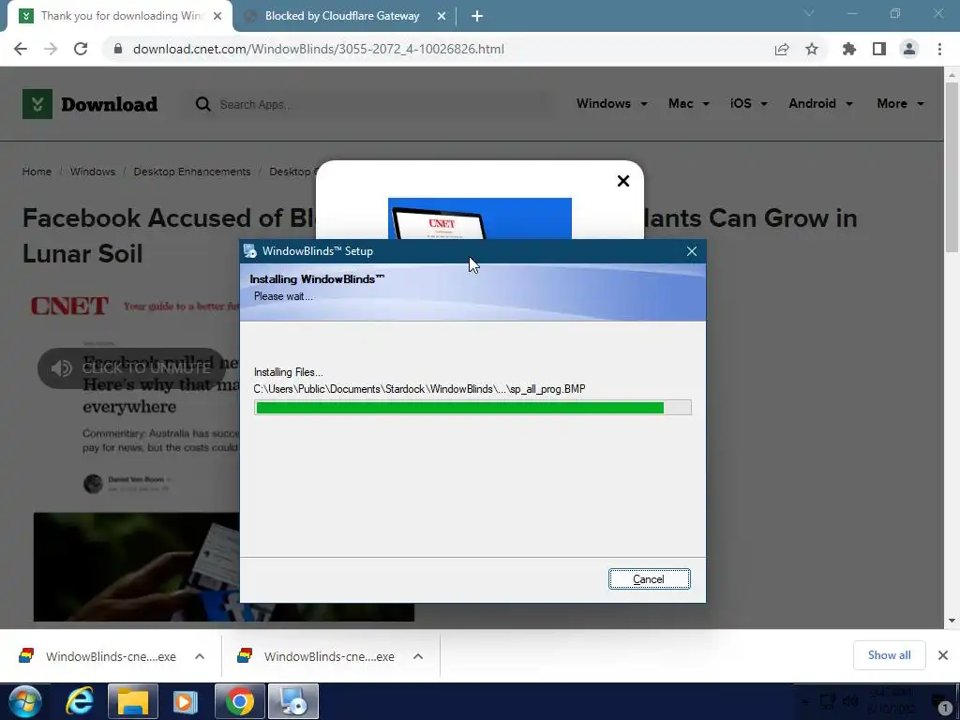
Task: Expand second download item's chevron menu
Action: 418,656
